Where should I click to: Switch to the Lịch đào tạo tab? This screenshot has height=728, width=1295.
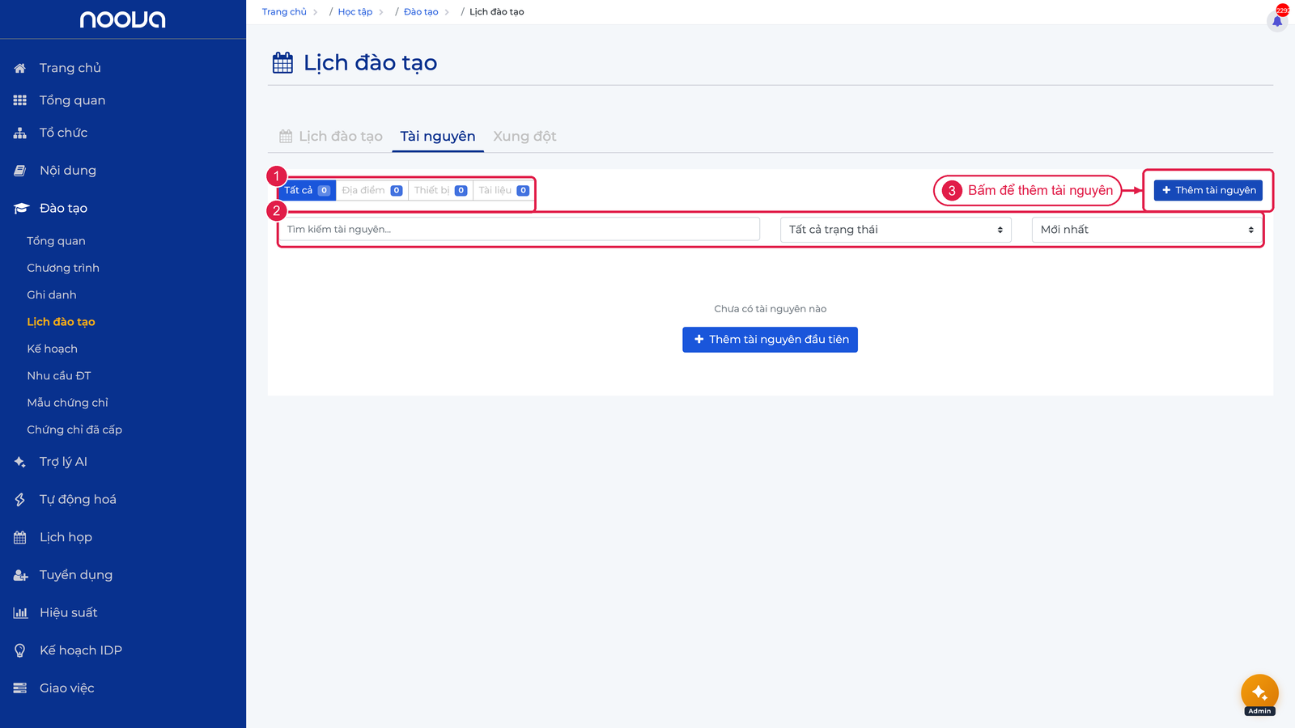331,136
